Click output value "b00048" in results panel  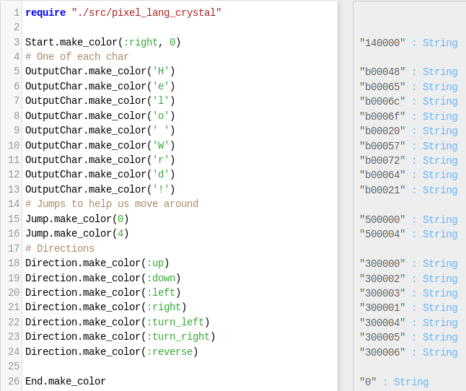[382, 72]
